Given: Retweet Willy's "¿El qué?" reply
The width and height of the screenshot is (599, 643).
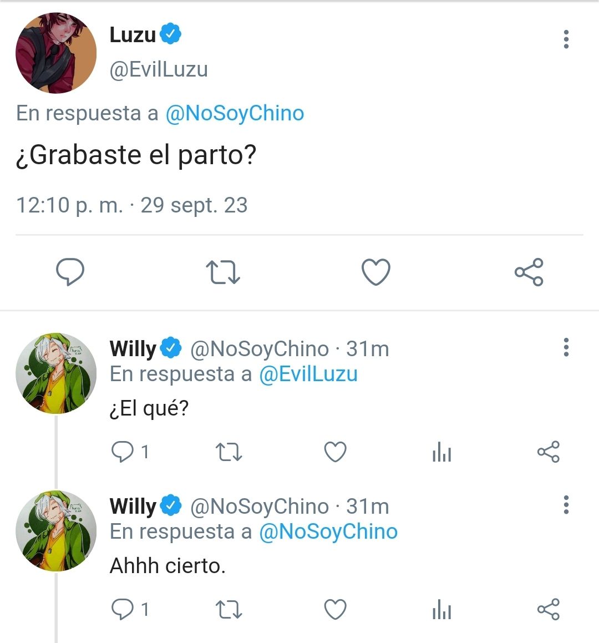Looking at the screenshot, I should (229, 452).
